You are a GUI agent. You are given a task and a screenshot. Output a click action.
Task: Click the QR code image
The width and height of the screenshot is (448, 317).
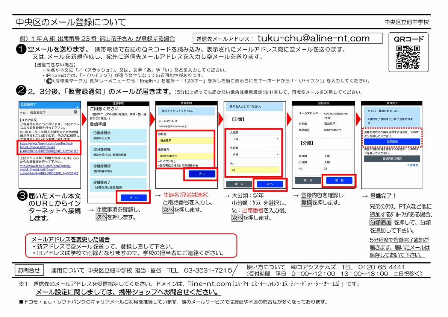pos(408,57)
